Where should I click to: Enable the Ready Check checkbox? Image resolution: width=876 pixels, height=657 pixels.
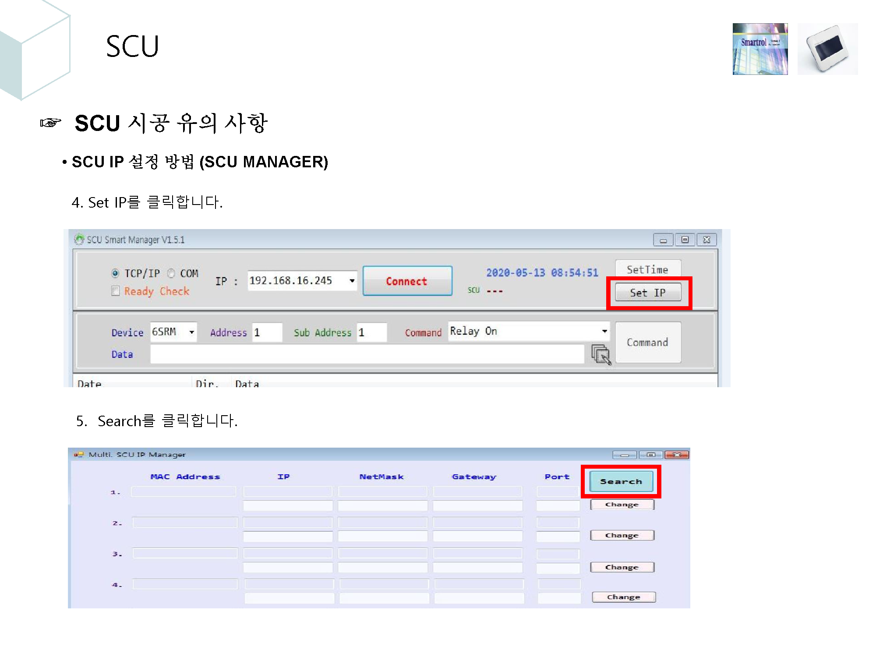(x=115, y=291)
